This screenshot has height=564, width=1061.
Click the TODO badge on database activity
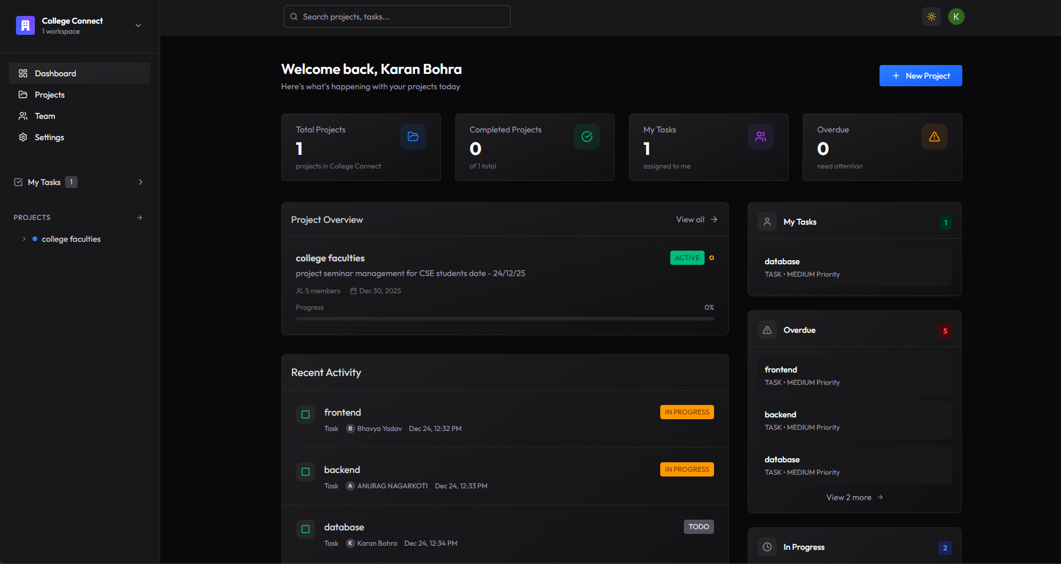click(x=699, y=527)
